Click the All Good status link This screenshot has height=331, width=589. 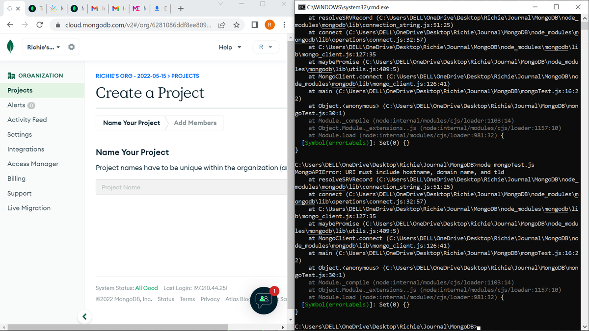[147, 288]
